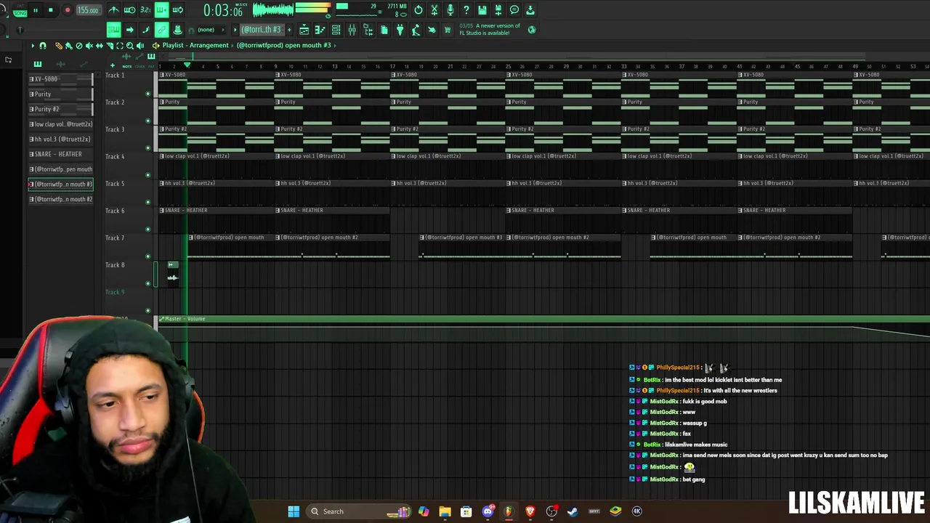Open help via the question mark icon
This screenshot has width=930, height=523.
466,10
